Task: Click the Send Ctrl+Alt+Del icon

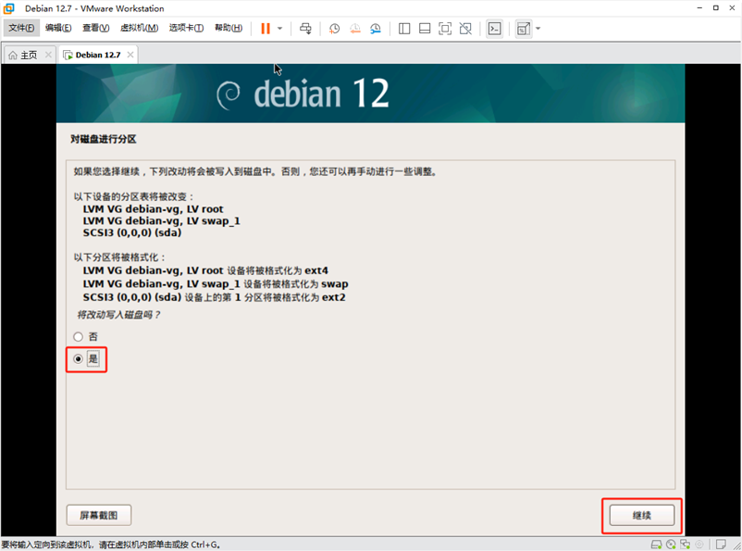Action: [x=305, y=29]
